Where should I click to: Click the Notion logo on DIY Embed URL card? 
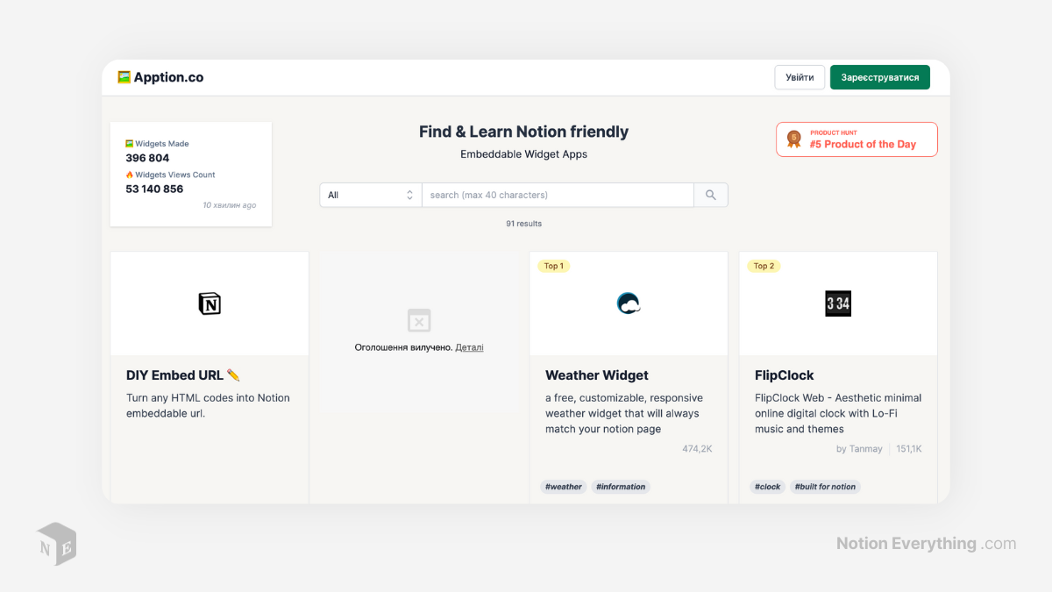click(x=209, y=303)
